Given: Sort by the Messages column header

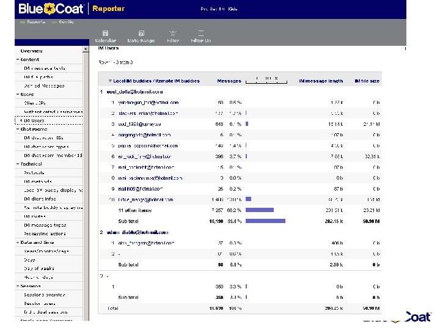Looking at the screenshot, I should point(229,81).
